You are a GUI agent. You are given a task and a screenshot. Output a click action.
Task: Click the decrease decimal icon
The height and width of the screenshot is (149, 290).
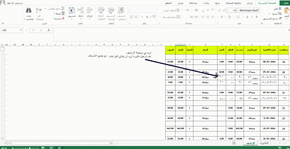coord(131,17)
